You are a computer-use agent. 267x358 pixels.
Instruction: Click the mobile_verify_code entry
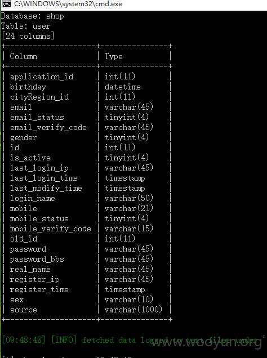pos(51,229)
